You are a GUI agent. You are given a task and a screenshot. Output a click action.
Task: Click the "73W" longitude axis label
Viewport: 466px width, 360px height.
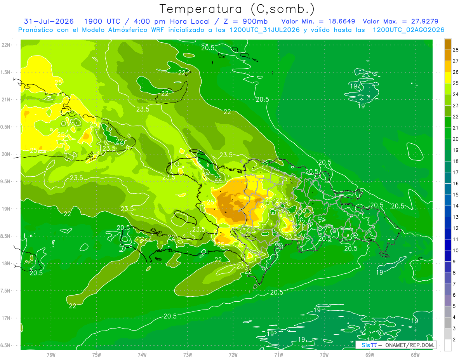tap(188, 355)
